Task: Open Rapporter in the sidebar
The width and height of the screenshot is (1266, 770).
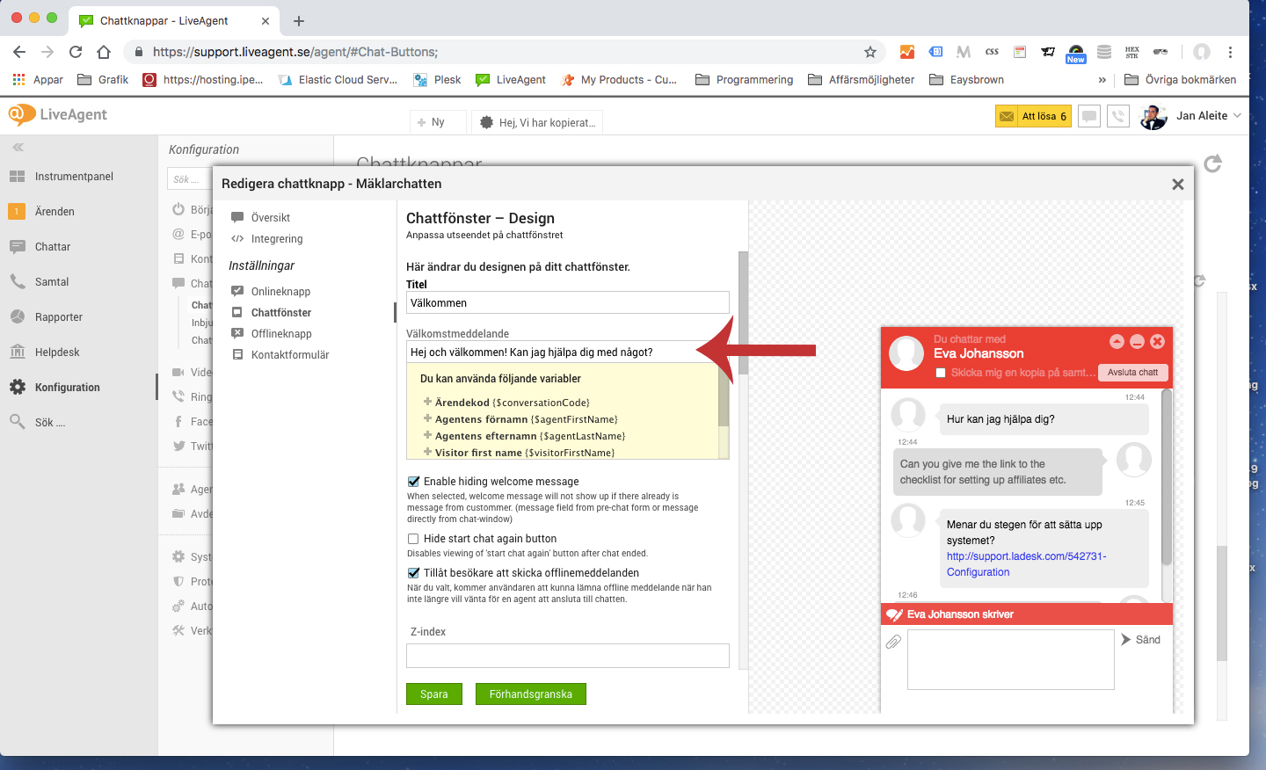Action: tap(59, 317)
